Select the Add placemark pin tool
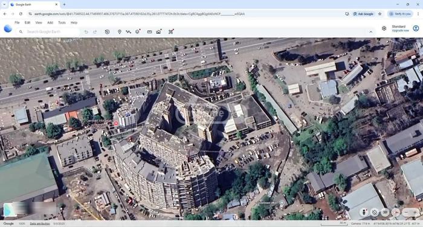Viewport: 423px width, 227px height. [x=120, y=32]
